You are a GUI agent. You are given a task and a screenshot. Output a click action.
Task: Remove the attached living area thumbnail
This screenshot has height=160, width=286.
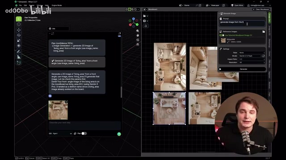[x=66, y=102]
